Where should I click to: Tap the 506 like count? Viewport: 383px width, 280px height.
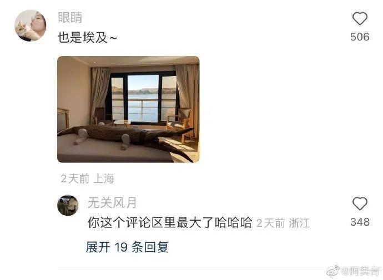[x=360, y=37]
